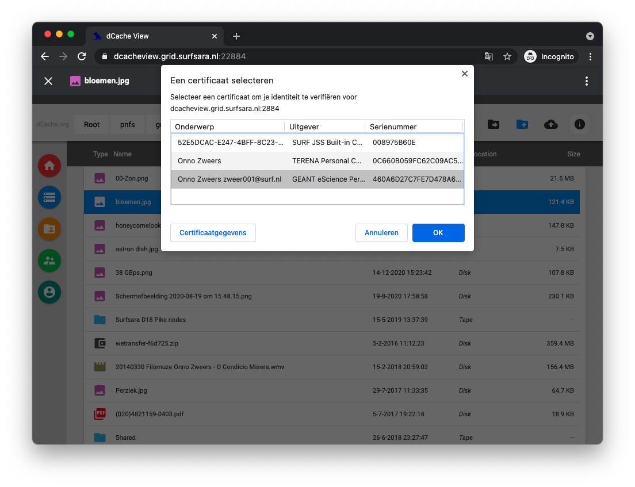Click the address bar URL

pos(180,56)
